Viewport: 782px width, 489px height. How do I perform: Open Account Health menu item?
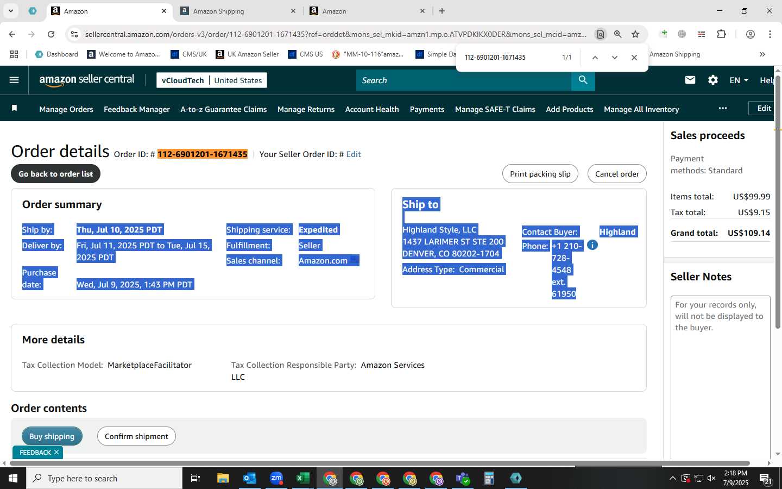(x=372, y=109)
